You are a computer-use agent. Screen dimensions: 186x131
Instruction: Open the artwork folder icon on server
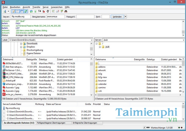[x=97, y=70]
